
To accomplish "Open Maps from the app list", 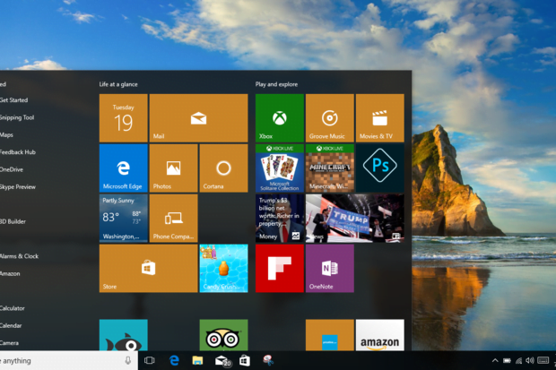I will (6, 134).
